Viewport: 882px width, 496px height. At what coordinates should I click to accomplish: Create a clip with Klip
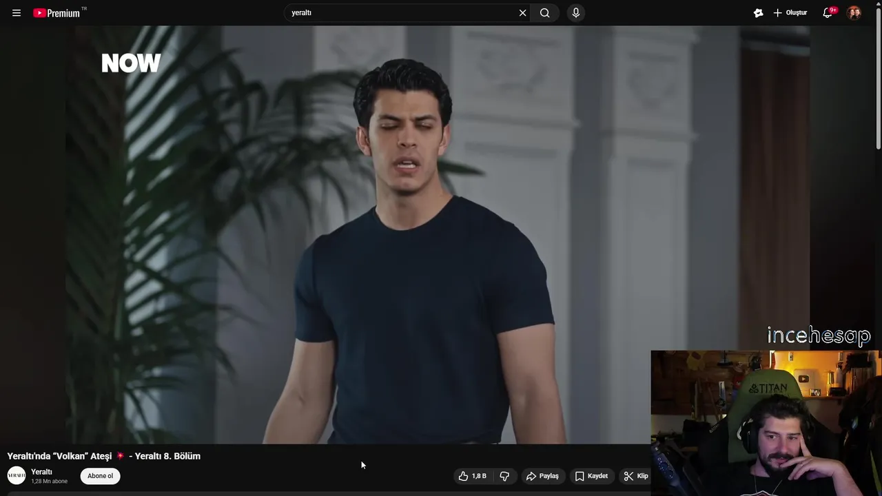pos(636,476)
